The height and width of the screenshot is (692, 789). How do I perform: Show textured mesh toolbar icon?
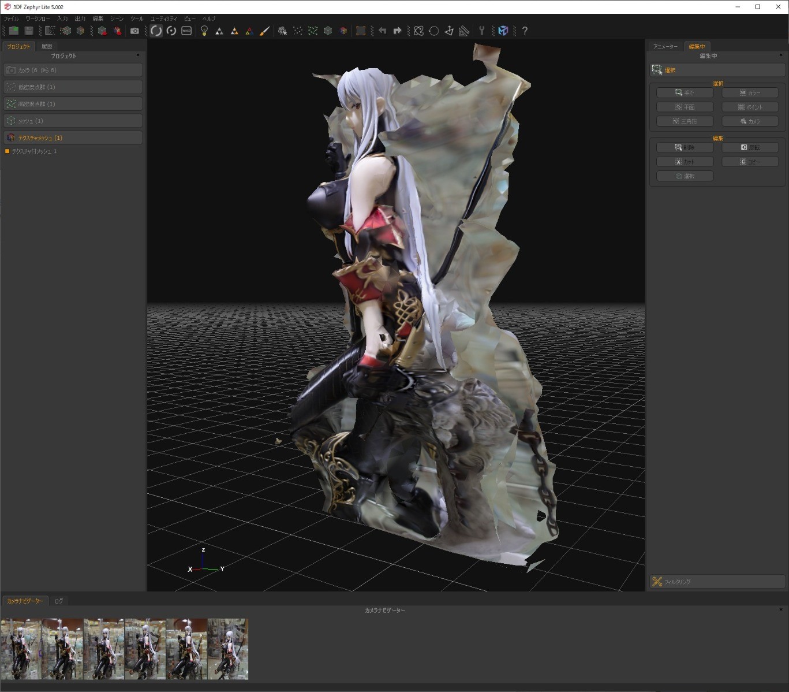343,31
